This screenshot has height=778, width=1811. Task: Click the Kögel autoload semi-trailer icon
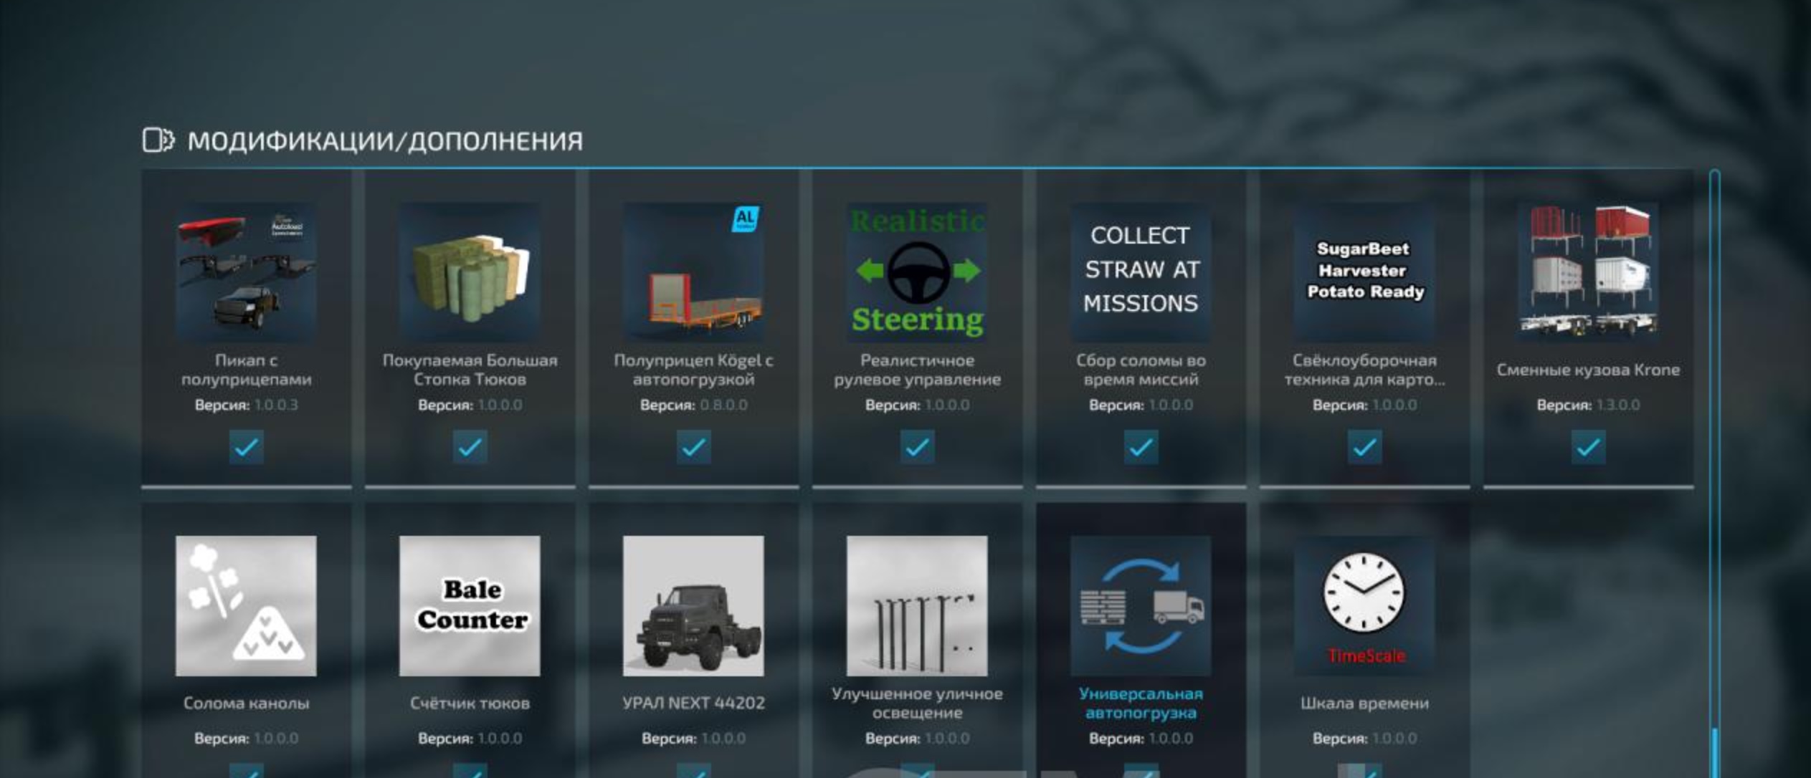(x=693, y=272)
